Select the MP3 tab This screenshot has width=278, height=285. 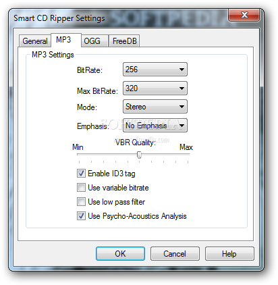[x=66, y=40]
